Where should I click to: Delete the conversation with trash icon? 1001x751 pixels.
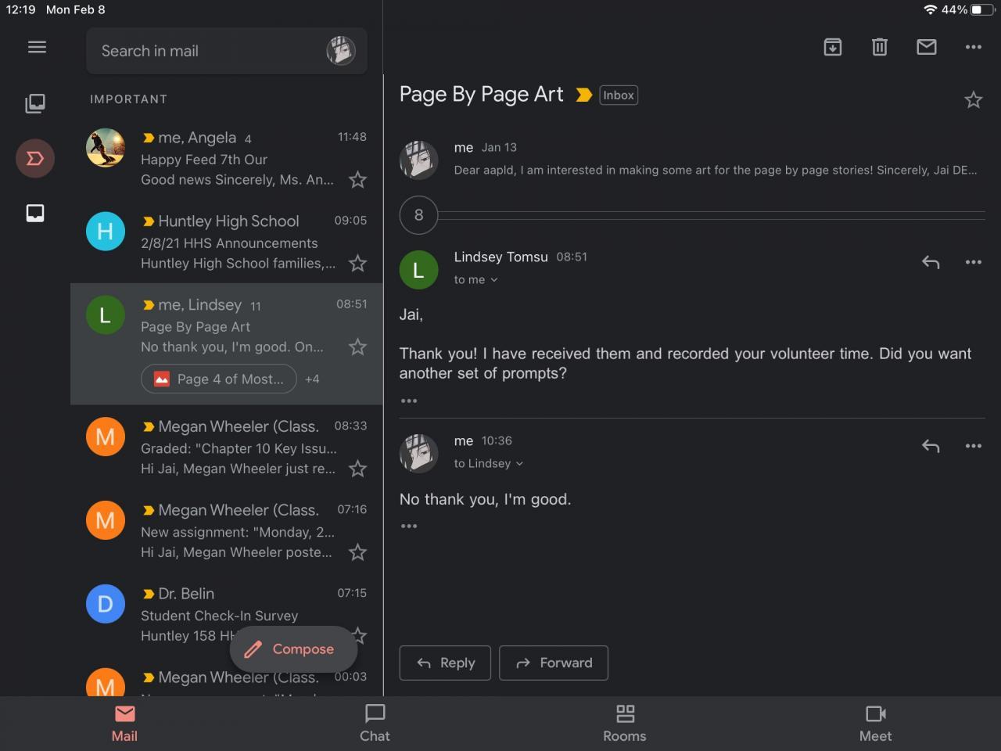880,47
